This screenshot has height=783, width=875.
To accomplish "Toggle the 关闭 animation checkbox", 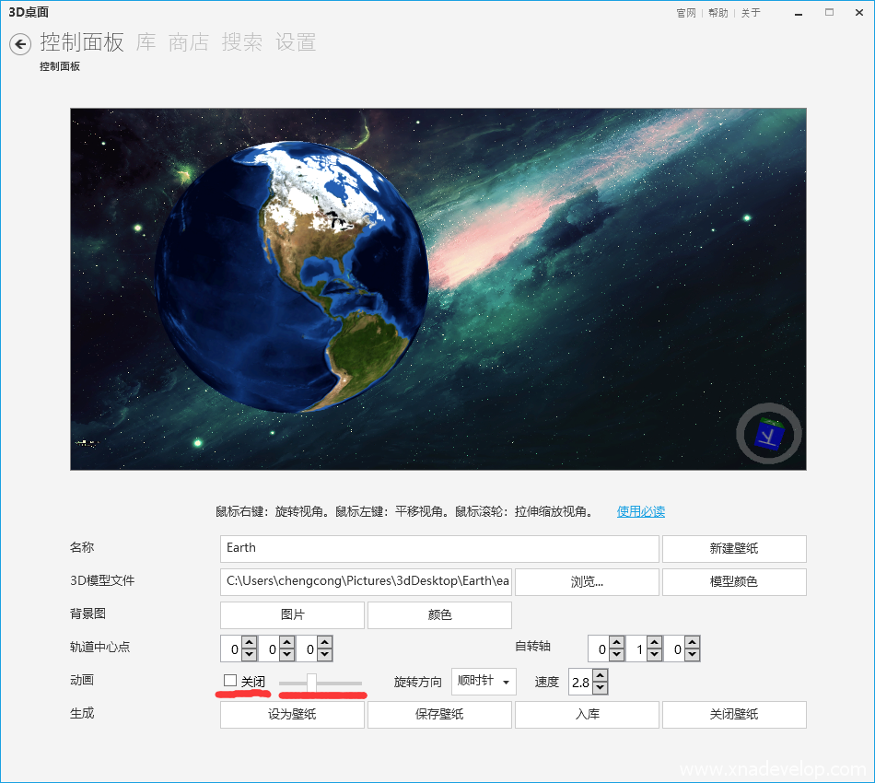I will click(x=230, y=681).
